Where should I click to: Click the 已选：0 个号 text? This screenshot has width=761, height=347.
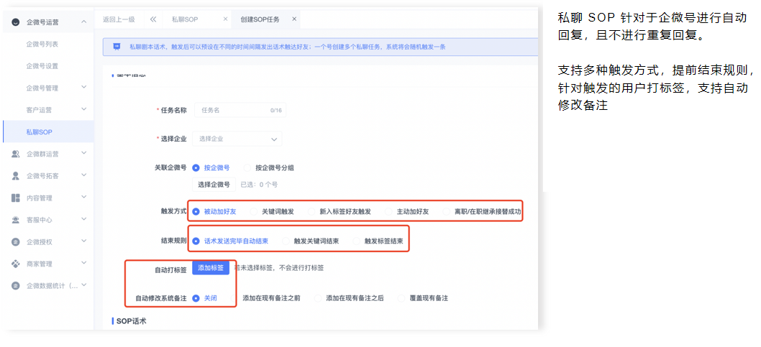(x=259, y=185)
